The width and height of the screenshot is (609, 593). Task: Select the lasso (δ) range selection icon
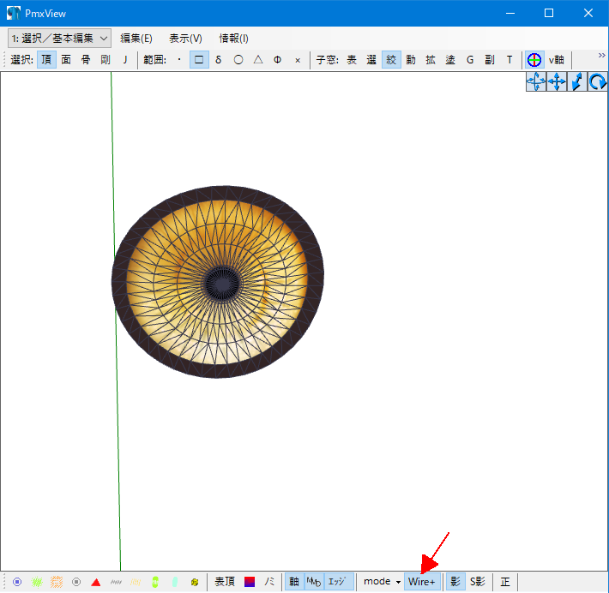[219, 60]
